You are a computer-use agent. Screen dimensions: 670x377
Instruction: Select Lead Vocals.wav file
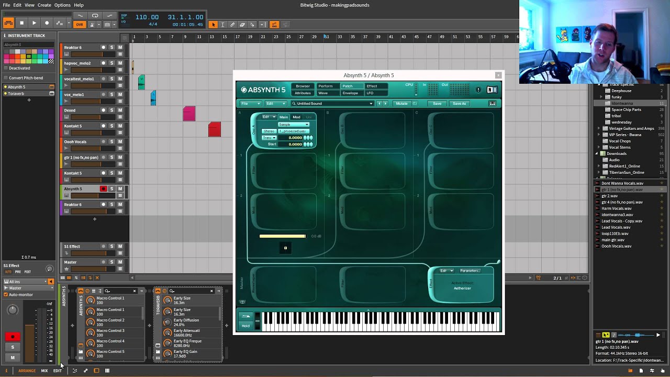pos(616,227)
